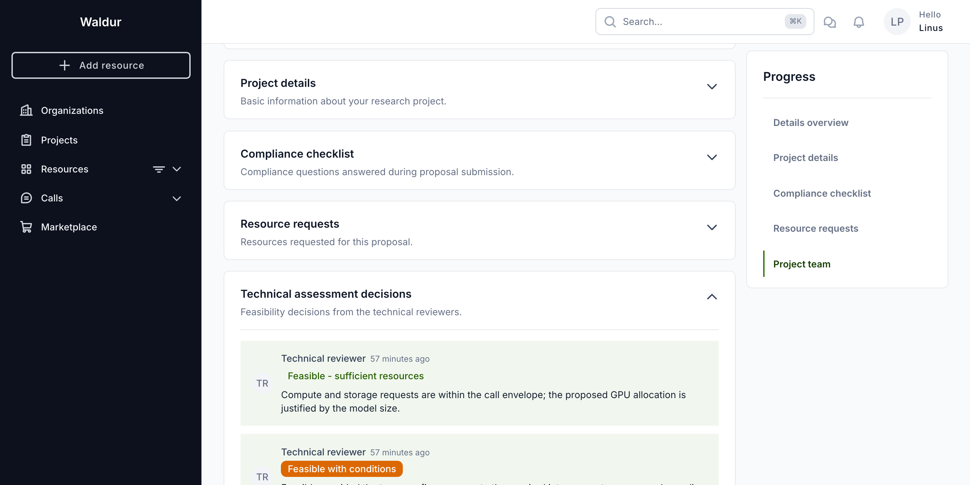
Task: Expand the Calls sidebar submenu chevron
Action: 176,198
